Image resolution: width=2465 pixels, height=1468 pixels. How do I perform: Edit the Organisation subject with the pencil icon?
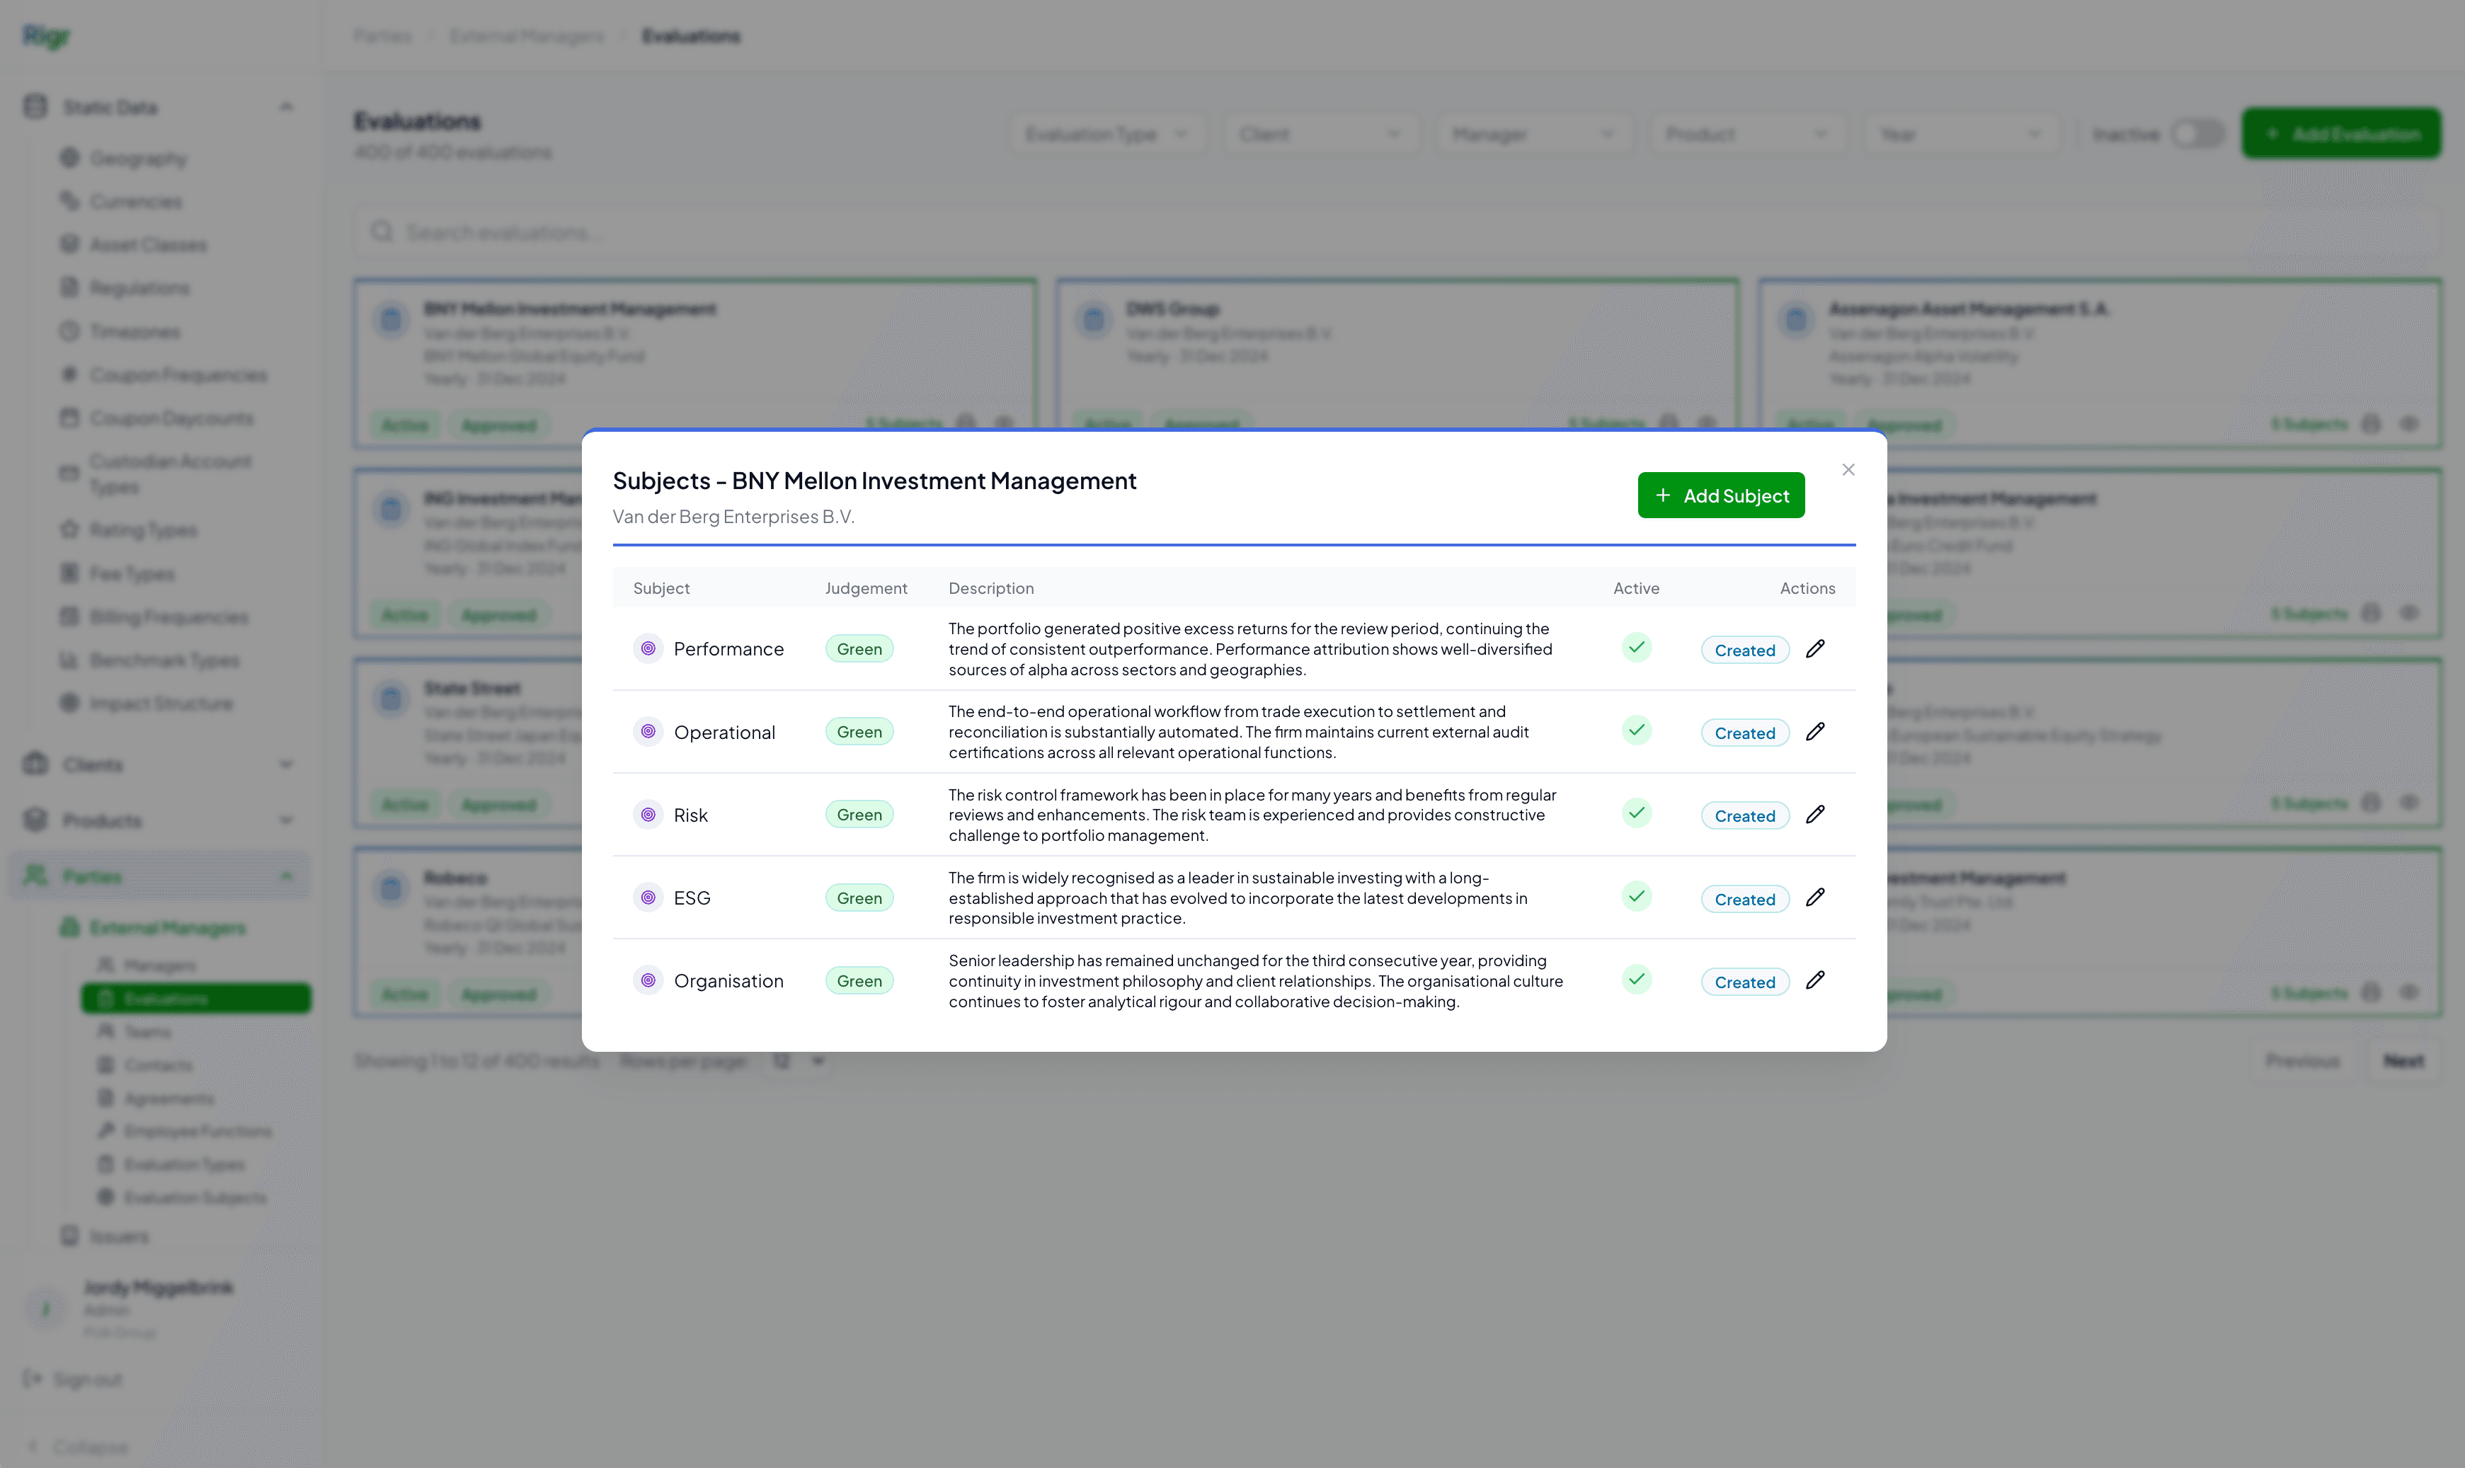pyautogui.click(x=1814, y=981)
